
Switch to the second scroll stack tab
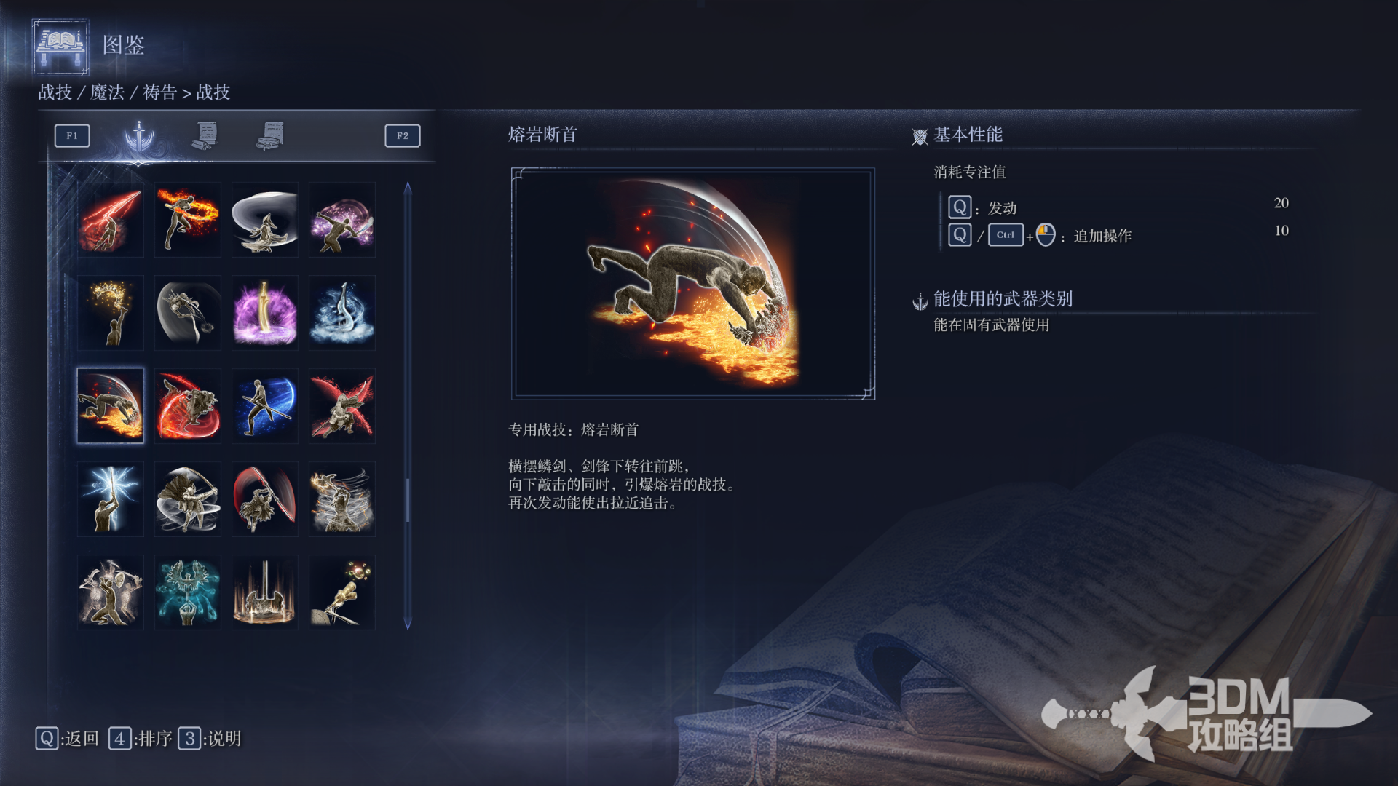click(x=271, y=136)
